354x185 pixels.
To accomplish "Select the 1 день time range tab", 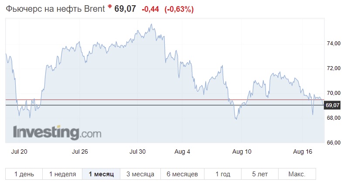I will point(24,174).
